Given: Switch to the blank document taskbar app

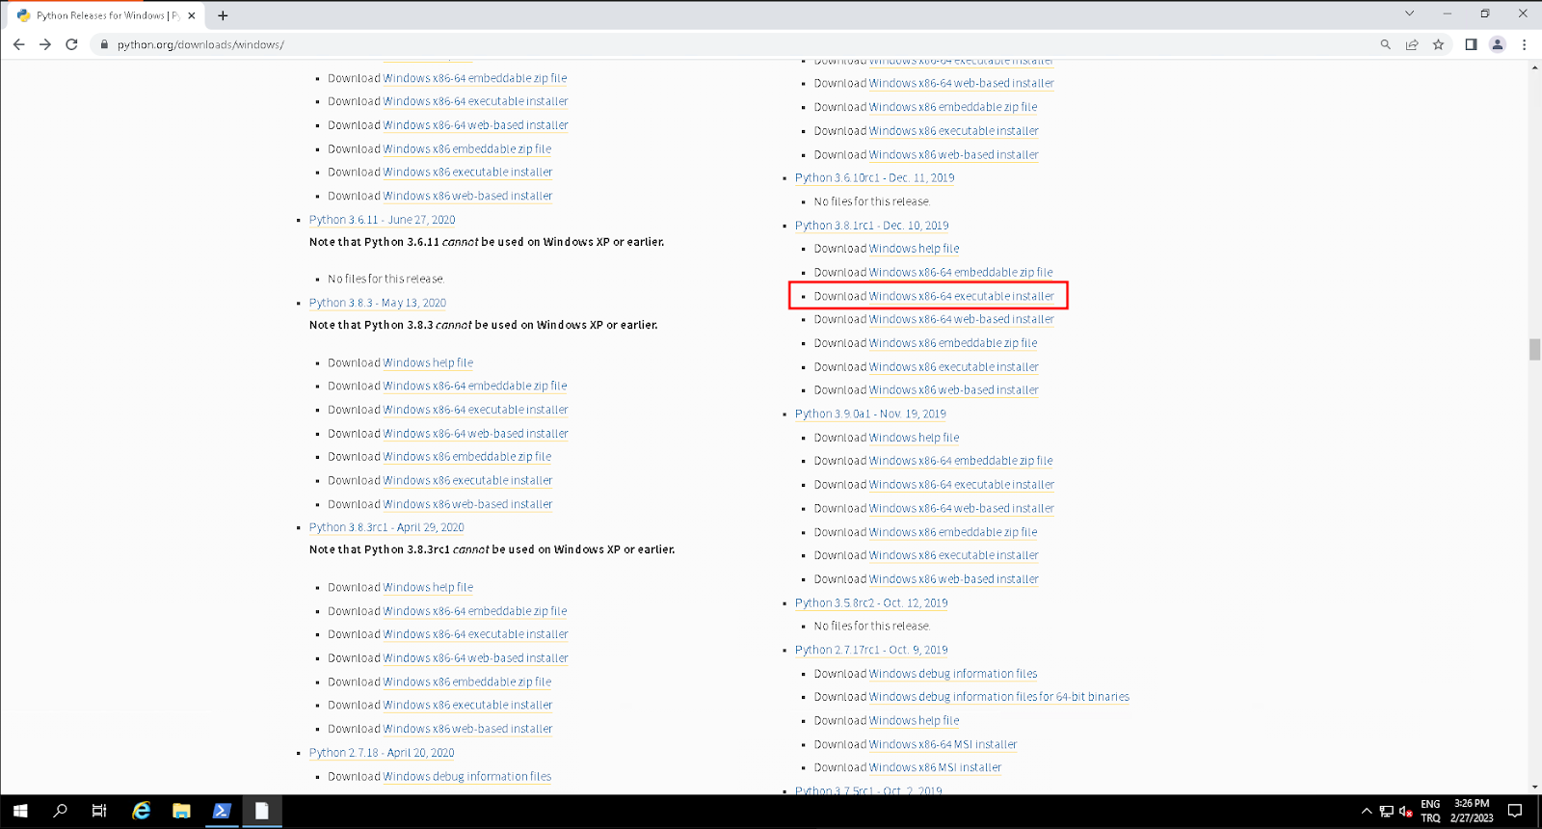Looking at the screenshot, I should [261, 811].
